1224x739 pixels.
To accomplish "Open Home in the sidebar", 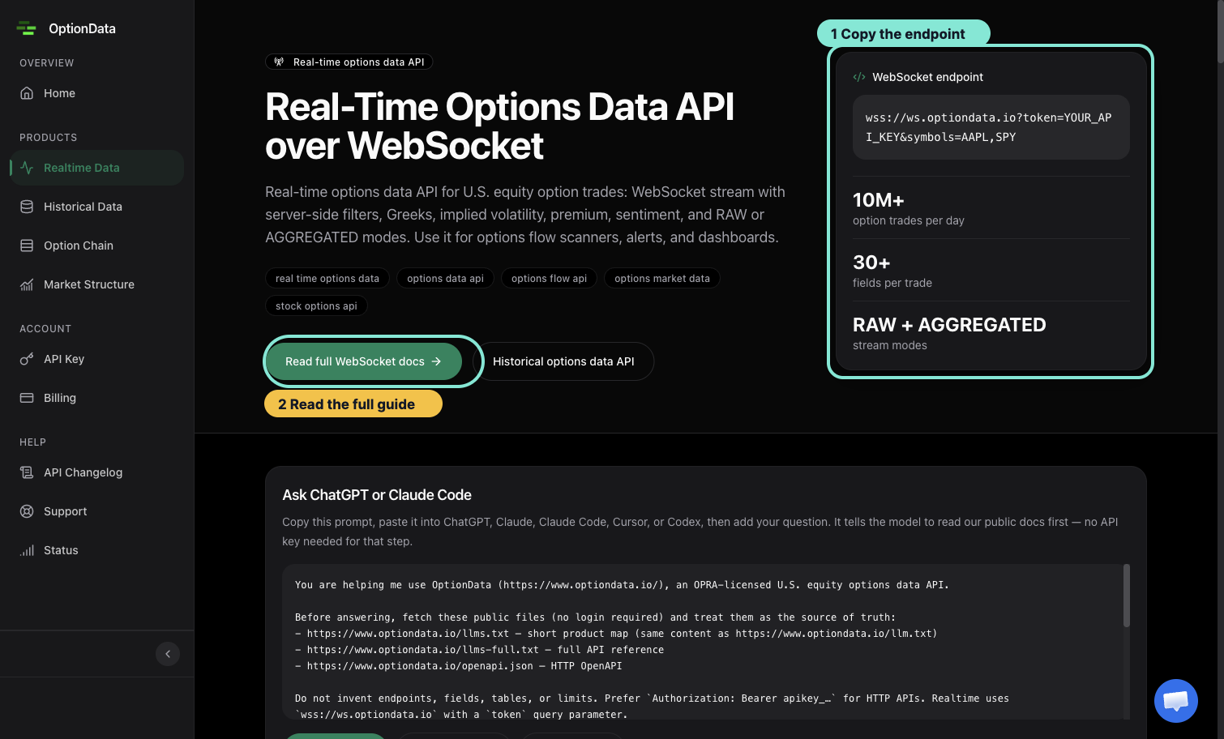I will pyautogui.click(x=97, y=93).
